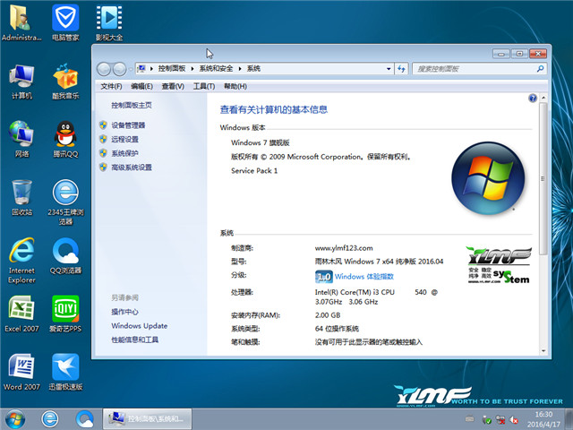
Task: Open 2345王牌浏览器 desktop icon
Action: coord(65,202)
